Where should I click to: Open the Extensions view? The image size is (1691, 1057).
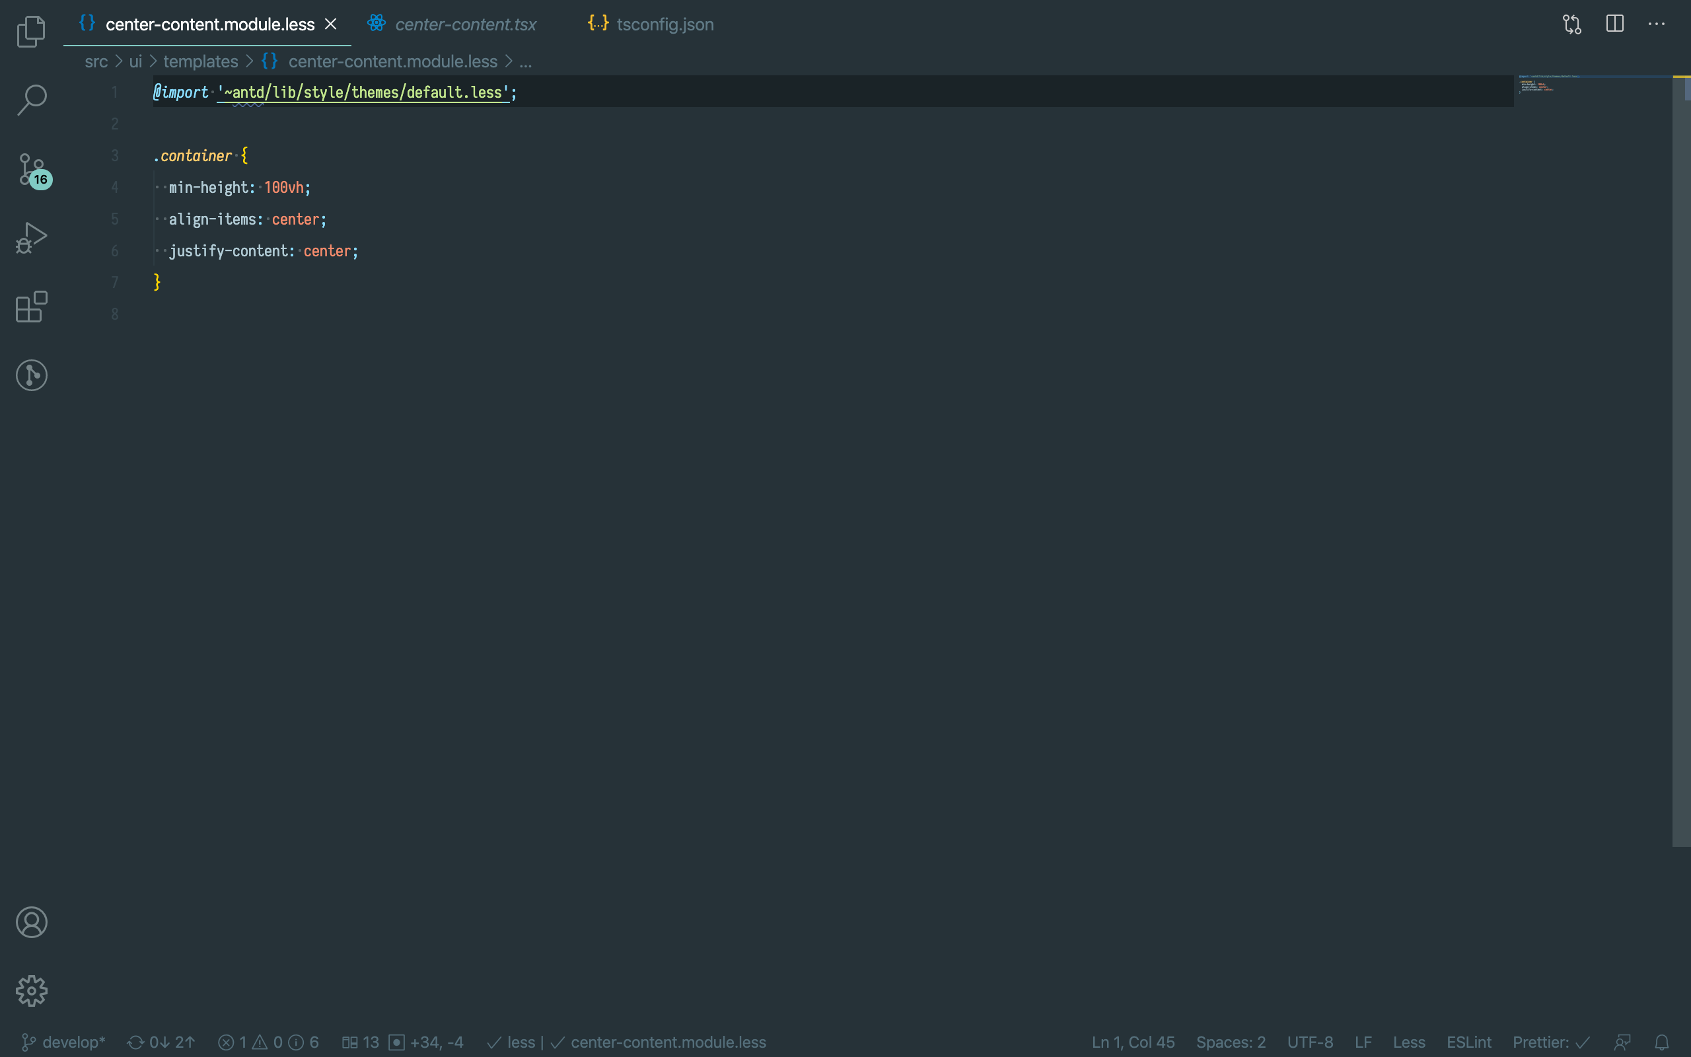[31, 307]
